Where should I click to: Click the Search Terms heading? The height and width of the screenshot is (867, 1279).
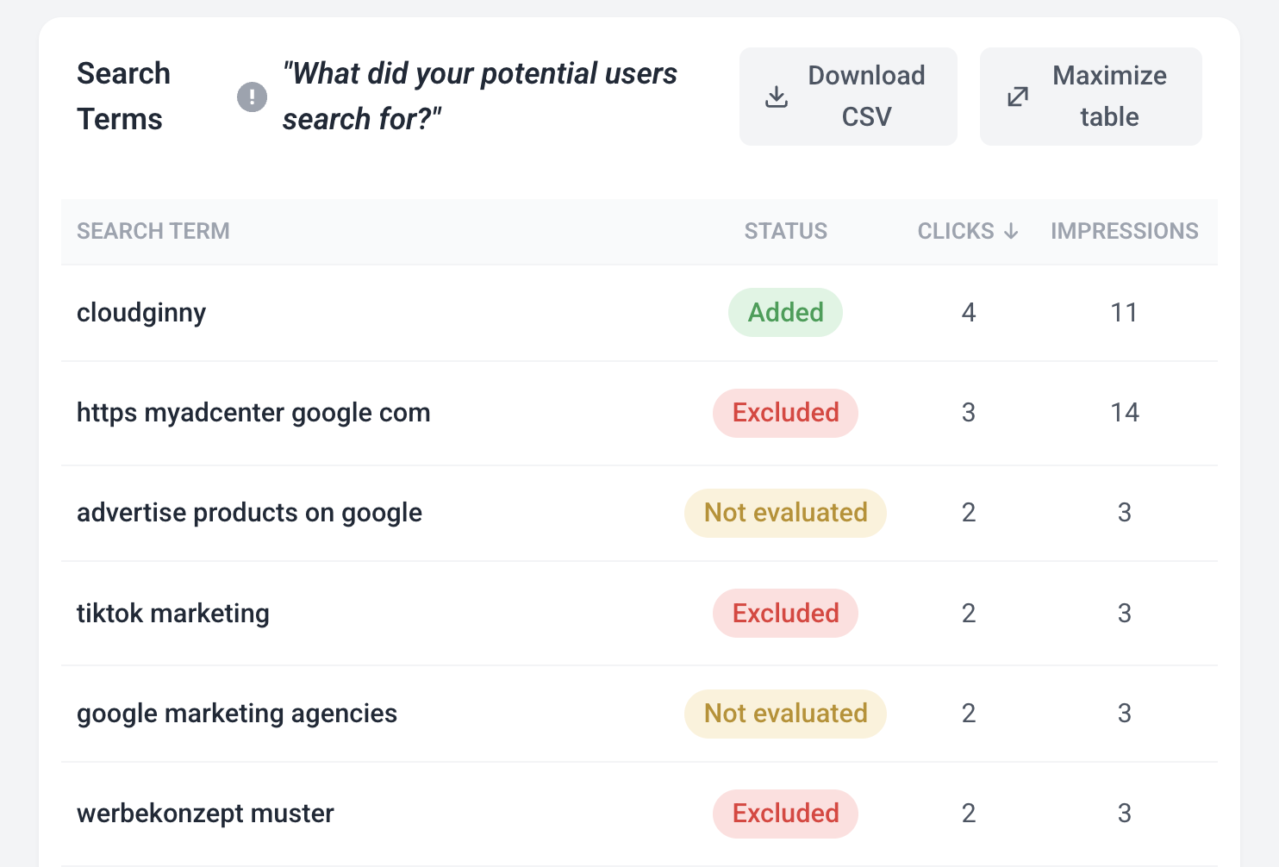click(x=123, y=97)
